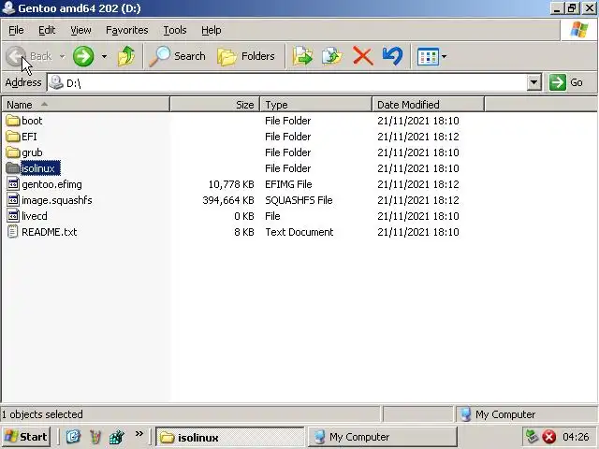Click the Move To toolbar icon
This screenshot has width=599, height=449.
coord(302,56)
